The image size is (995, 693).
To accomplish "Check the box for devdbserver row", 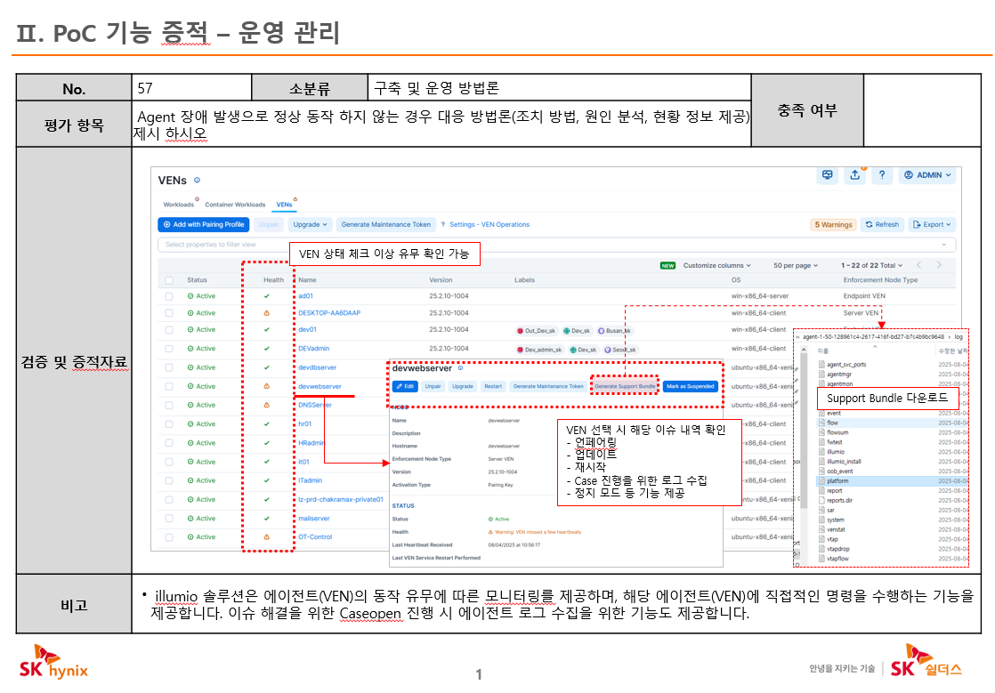I will click(x=169, y=367).
